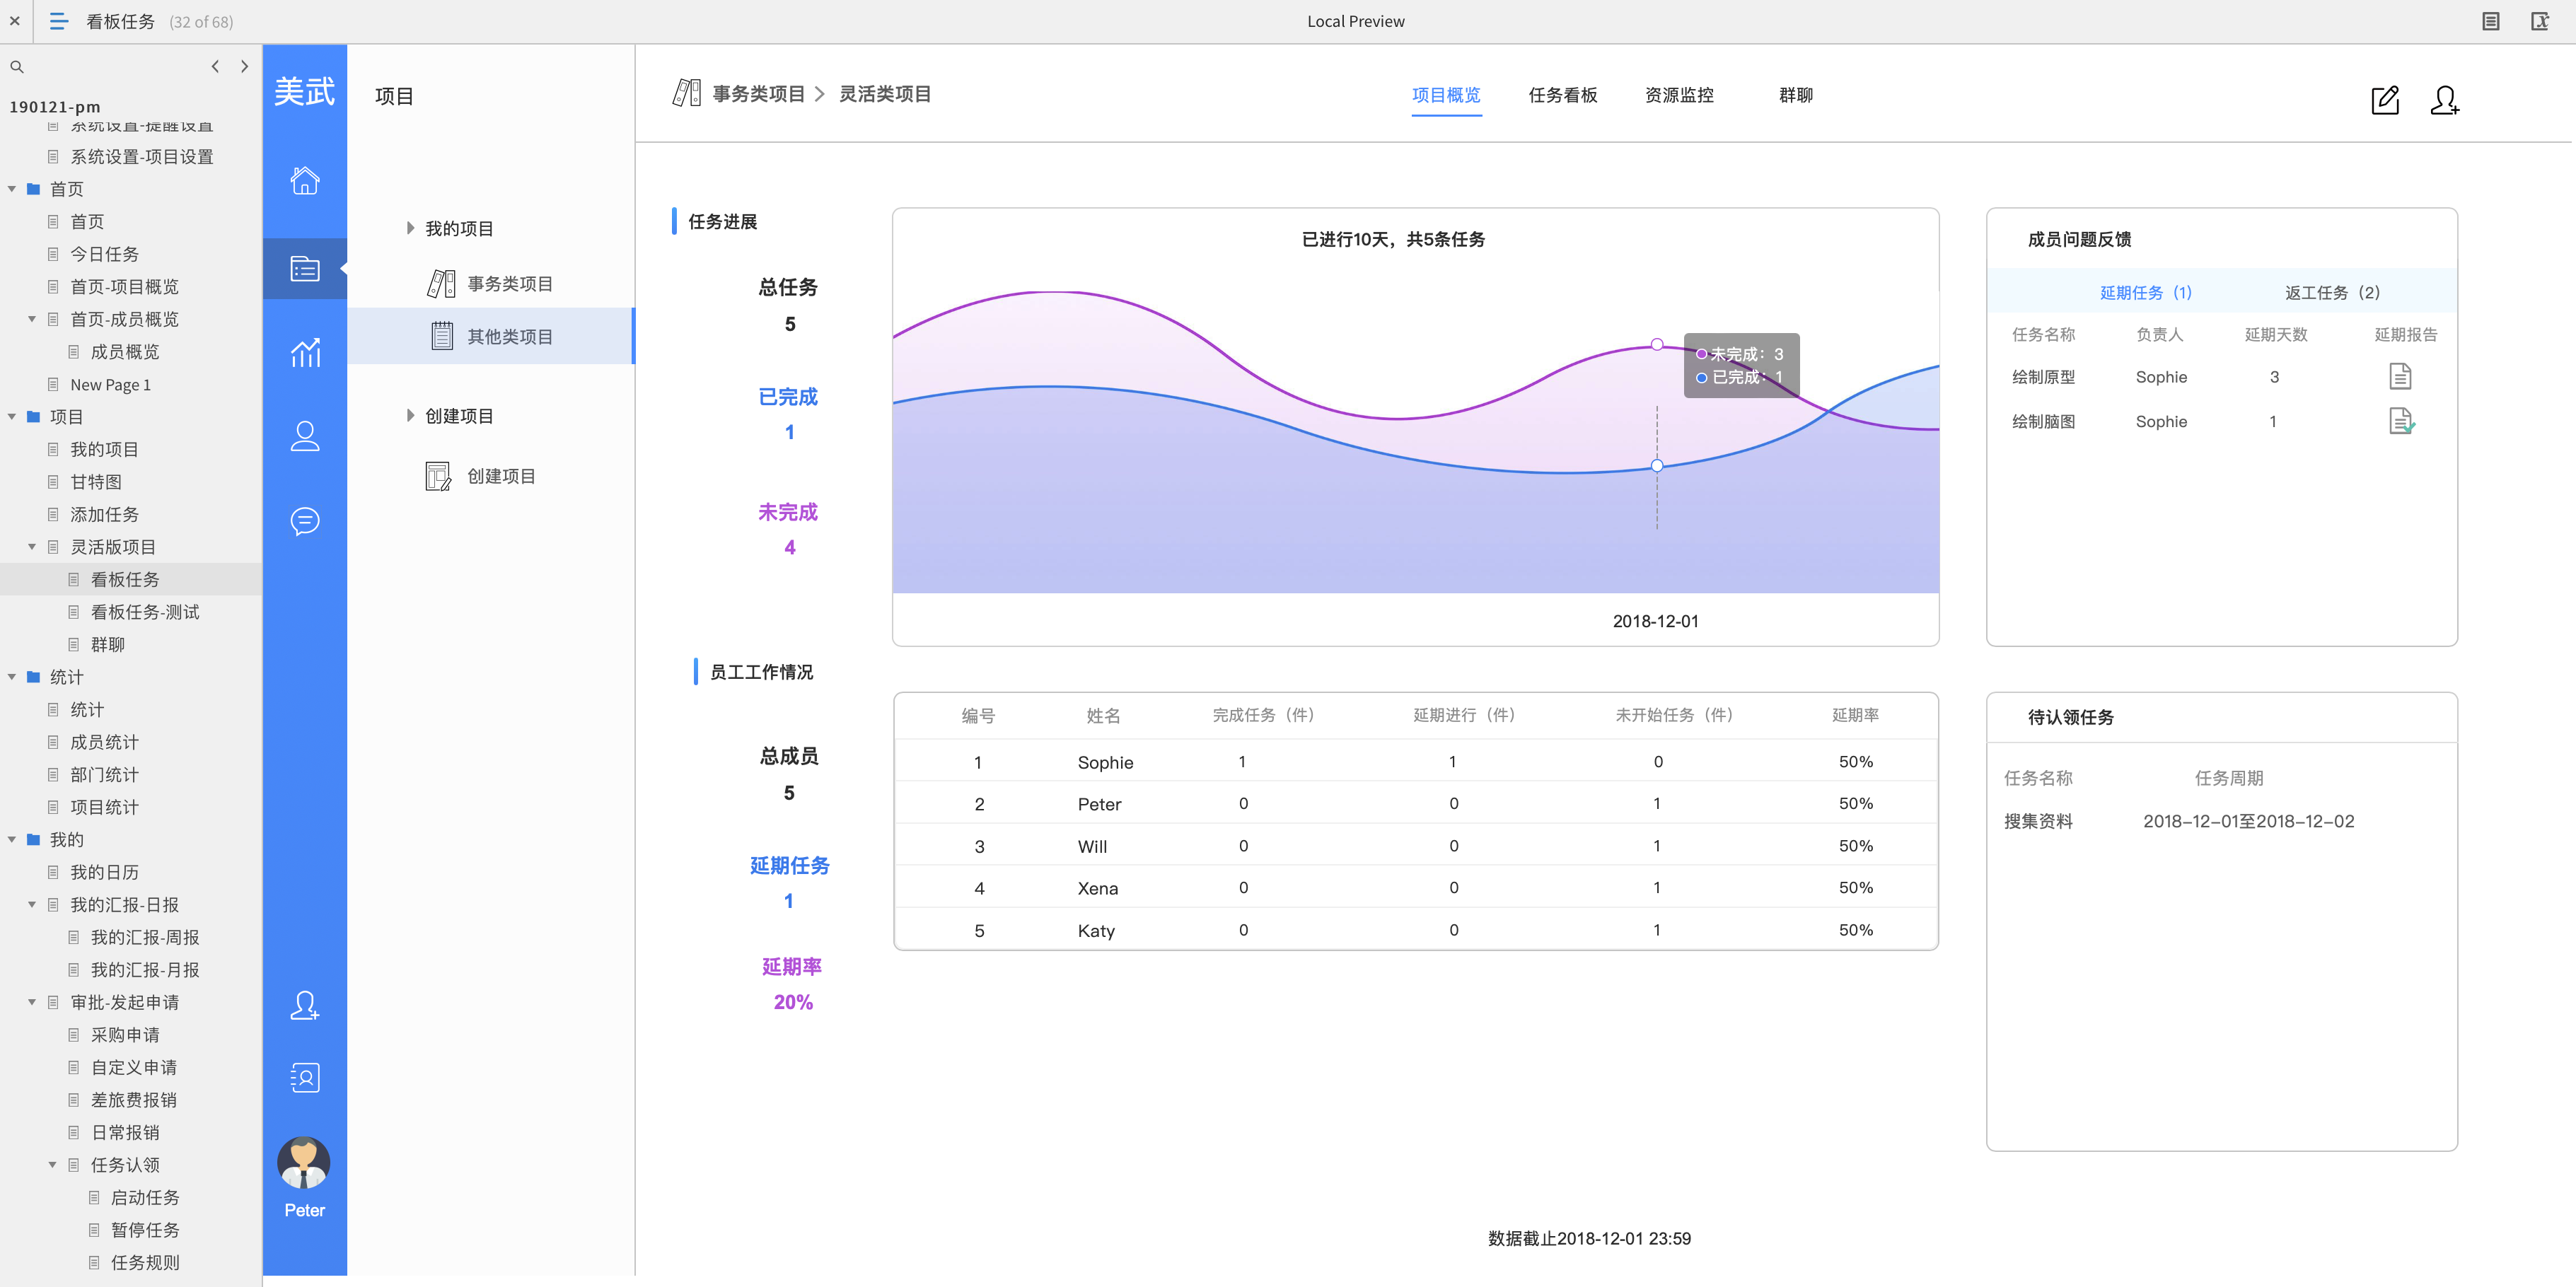
Task: Select the 返工任务 (2) tab
Action: click(2332, 293)
